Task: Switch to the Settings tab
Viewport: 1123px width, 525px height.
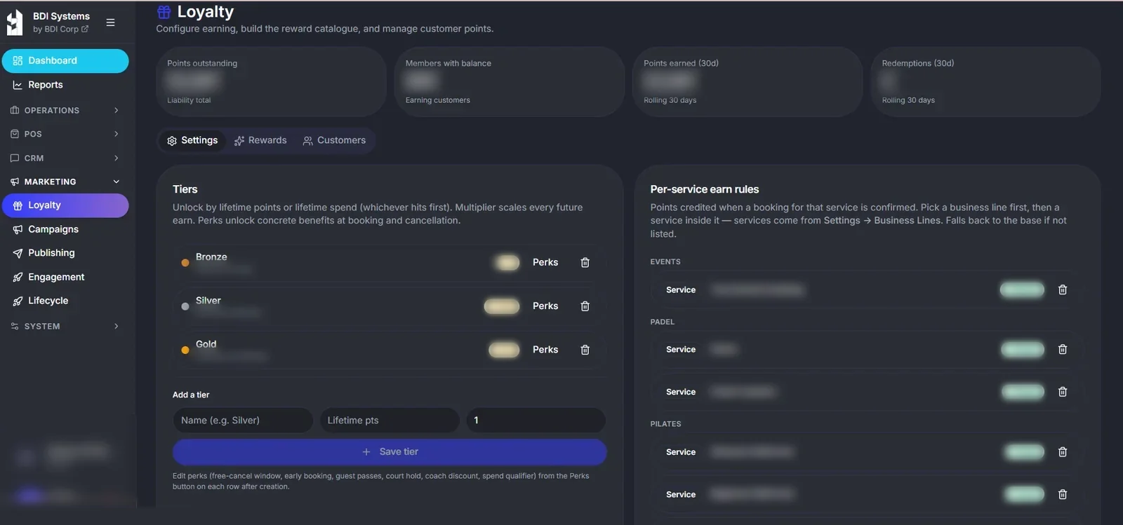Action: pos(192,141)
